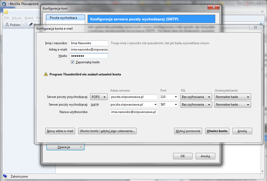Click the network status icon in status bar

click(x=5, y=177)
